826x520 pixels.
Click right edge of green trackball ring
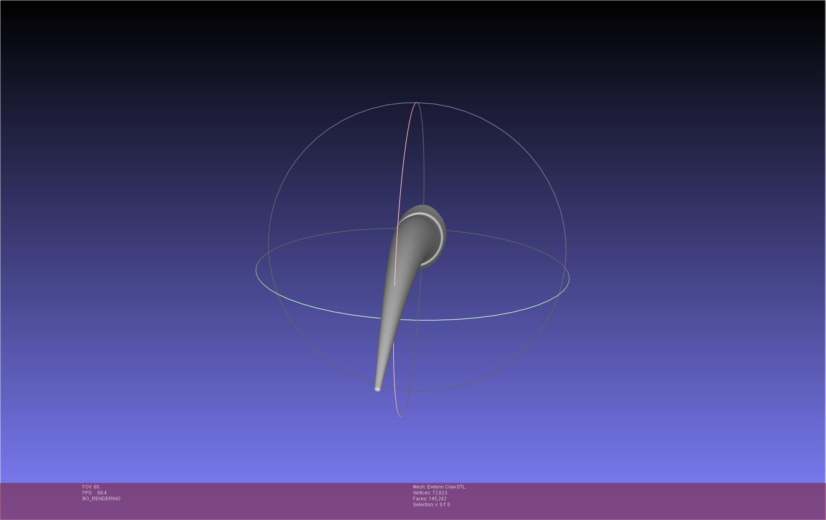pos(569,278)
